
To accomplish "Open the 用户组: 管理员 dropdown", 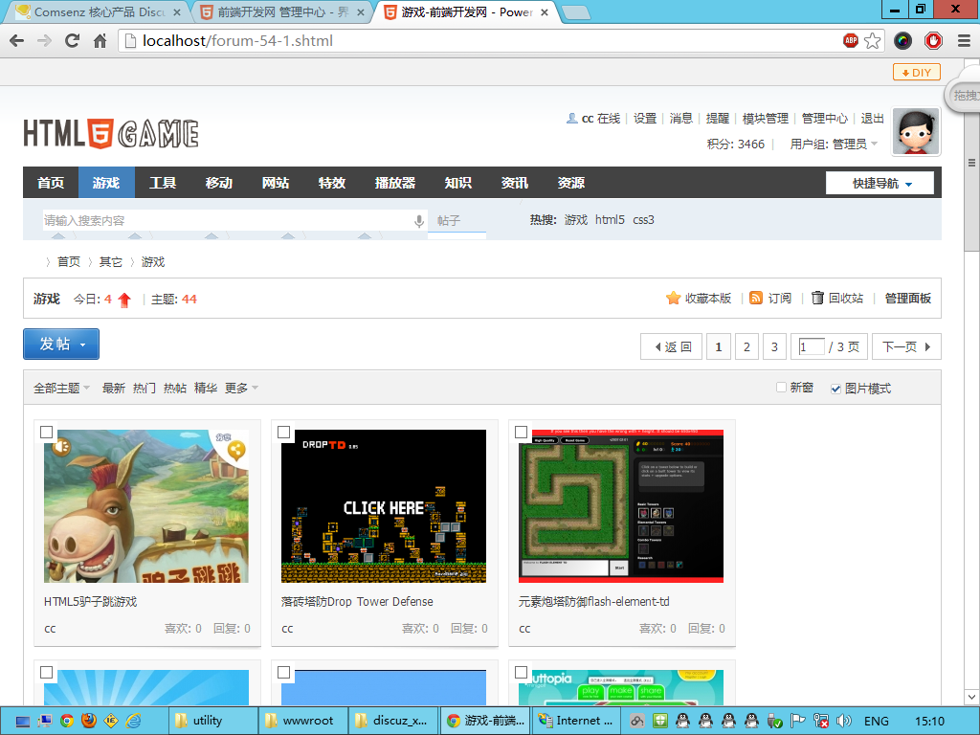I will tap(834, 144).
